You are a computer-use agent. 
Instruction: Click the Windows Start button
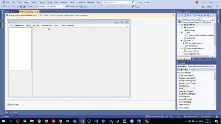[x=3, y=121]
